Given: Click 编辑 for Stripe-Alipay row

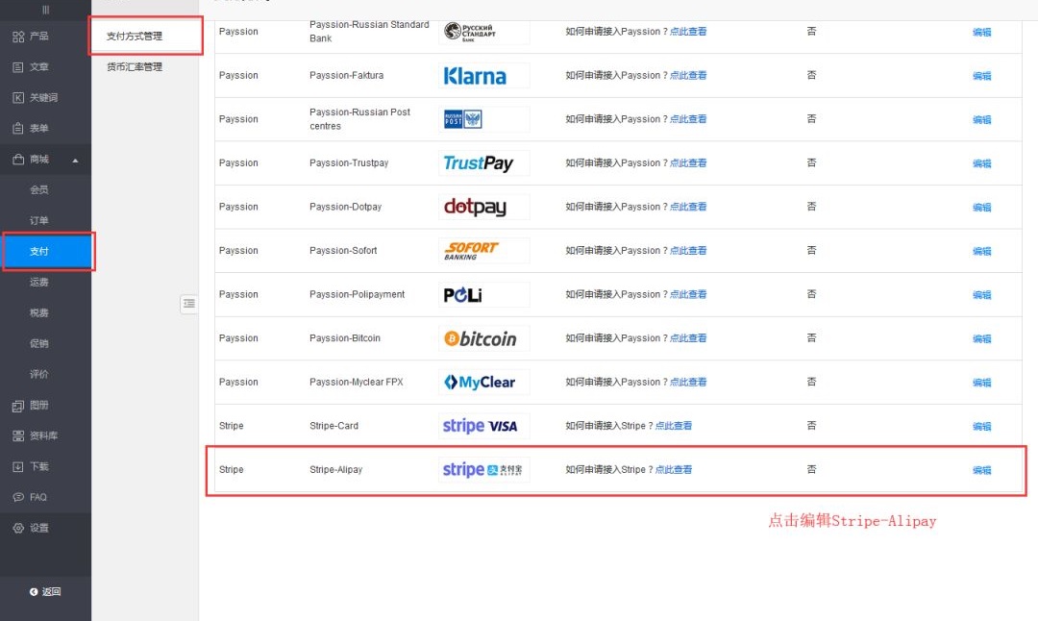Looking at the screenshot, I should [x=981, y=470].
